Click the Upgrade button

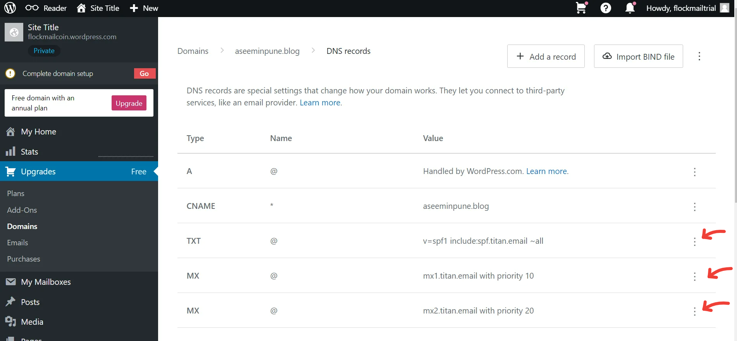129,103
